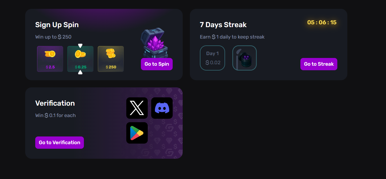Click the 05:06:15 countdown timer
The width and height of the screenshot is (386, 179).
(x=322, y=22)
